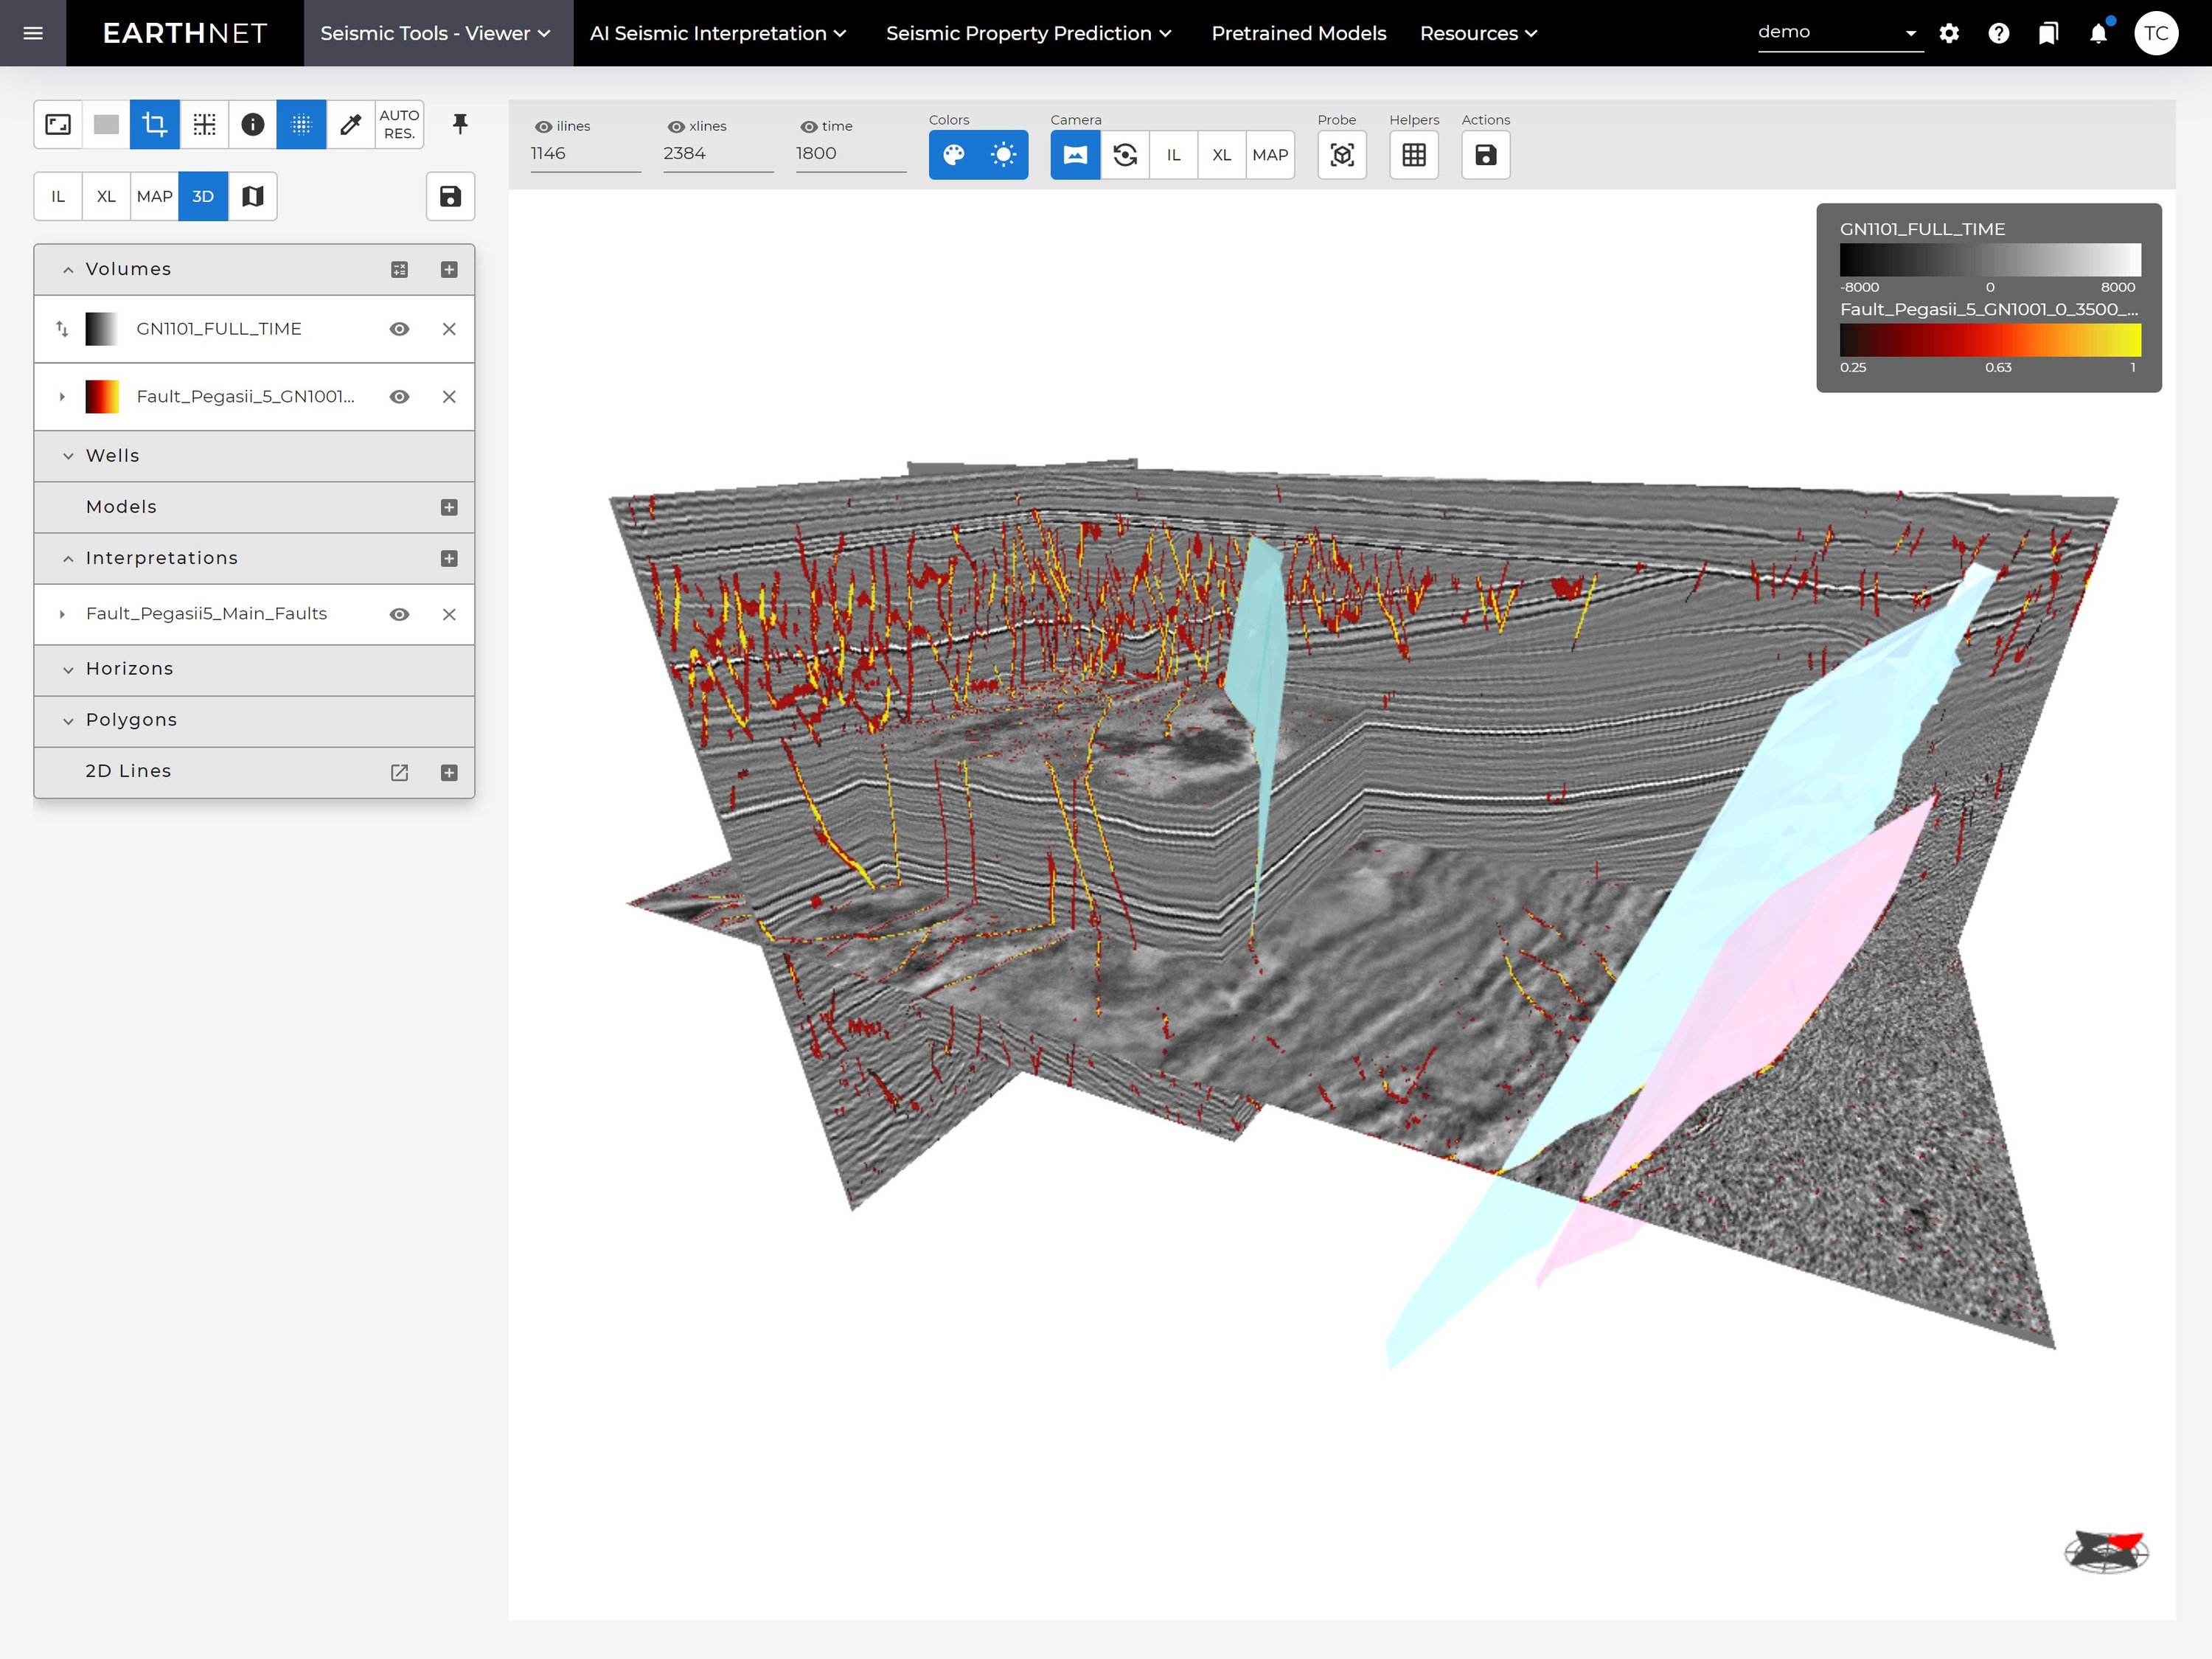The height and width of the screenshot is (1659, 2212).
Task: Activate the Probe cube tool
Action: (x=1342, y=155)
